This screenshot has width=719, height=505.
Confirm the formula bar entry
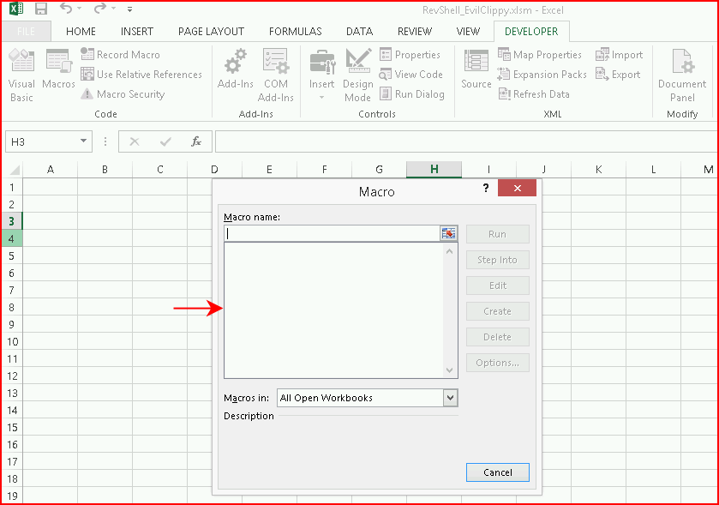pos(165,141)
